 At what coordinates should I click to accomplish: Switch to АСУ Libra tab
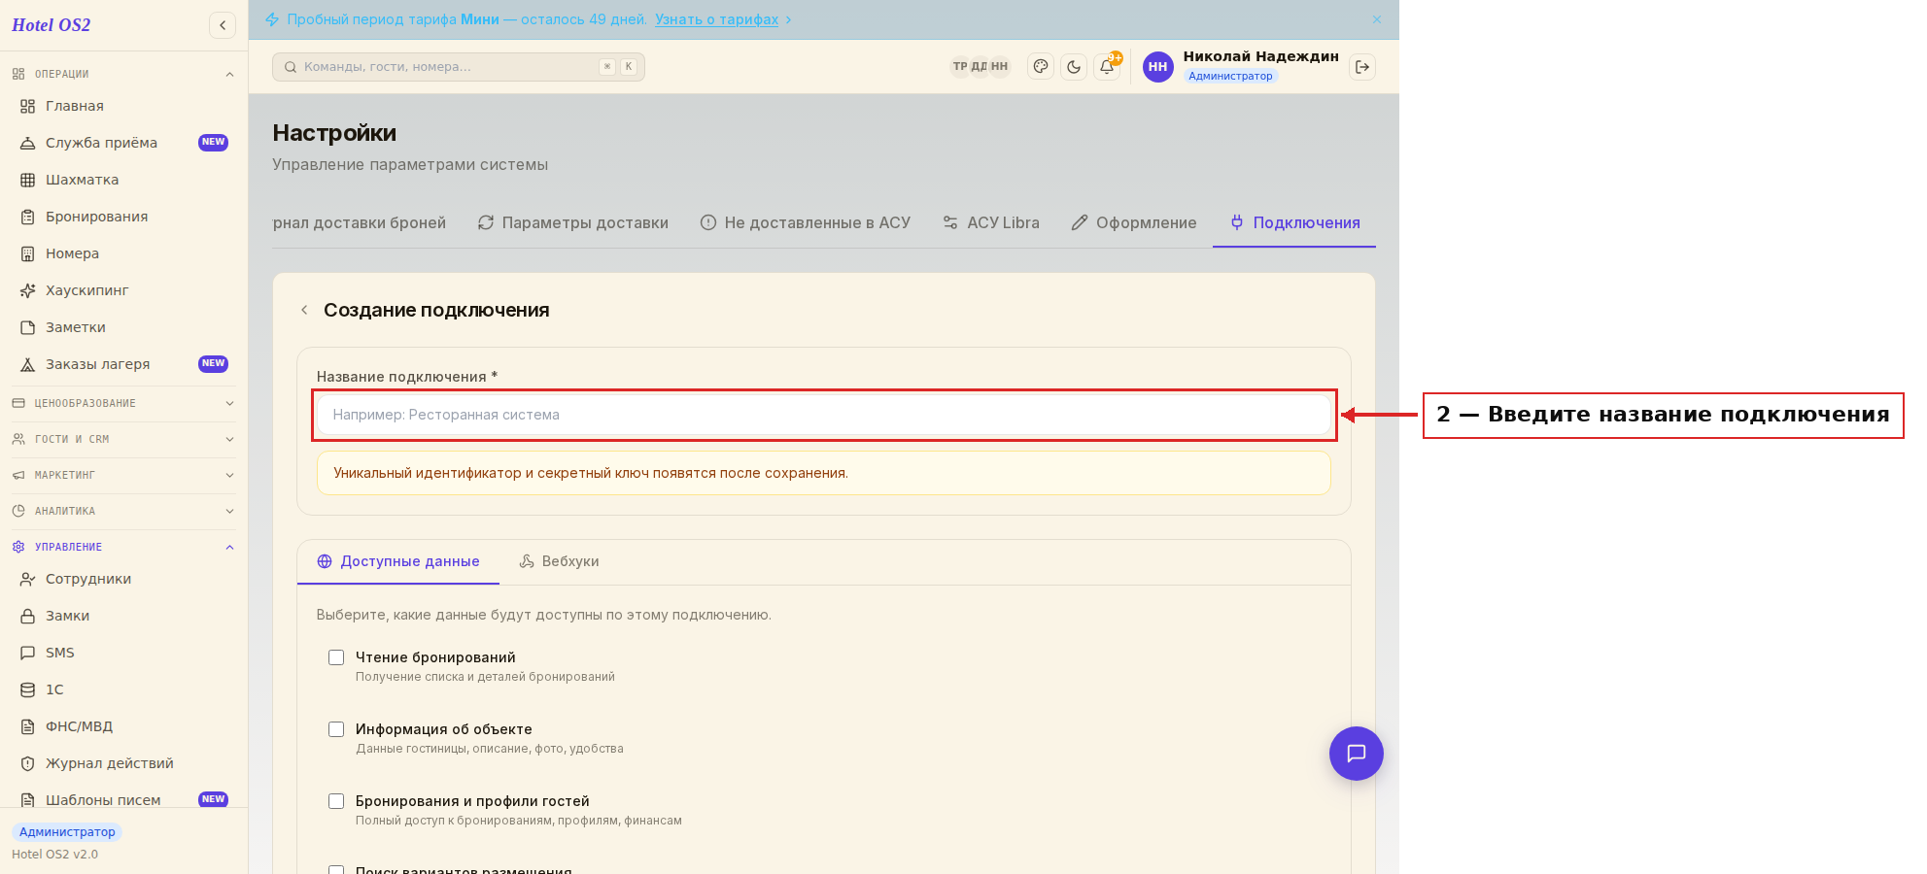coord(991,222)
